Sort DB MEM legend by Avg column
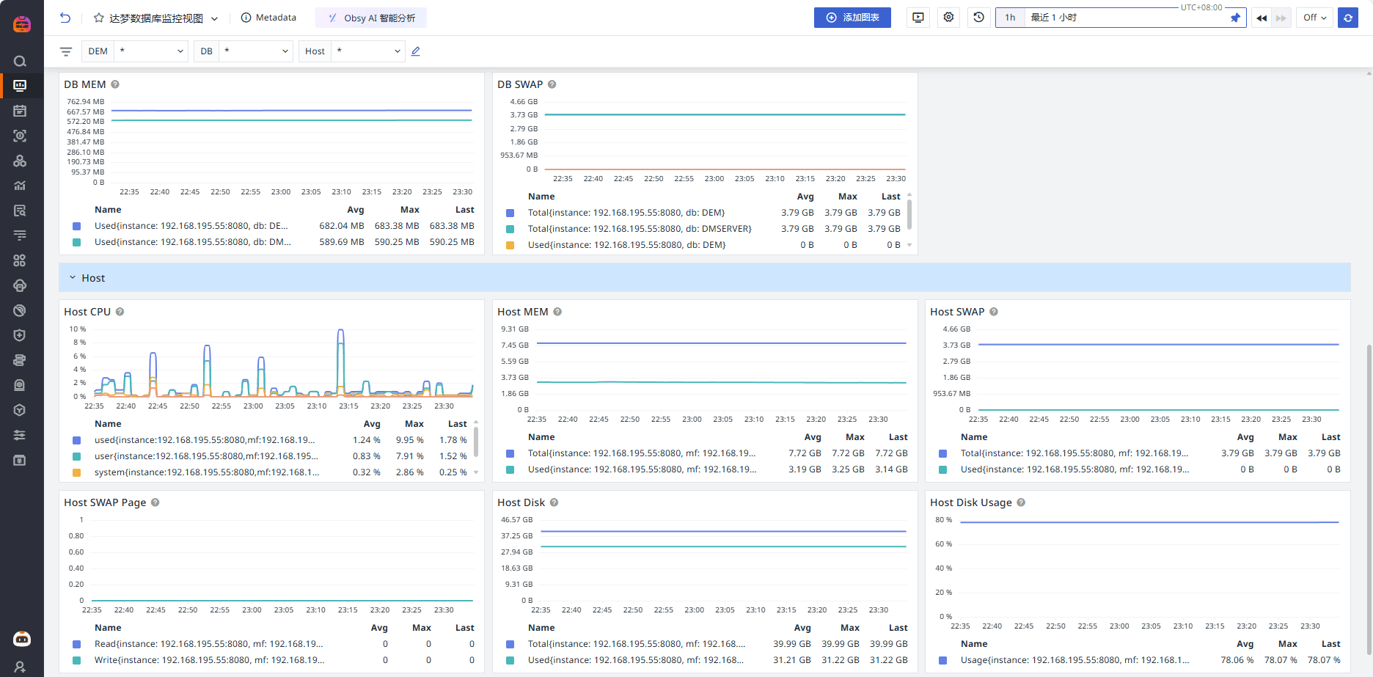1373x677 pixels. 355,210
